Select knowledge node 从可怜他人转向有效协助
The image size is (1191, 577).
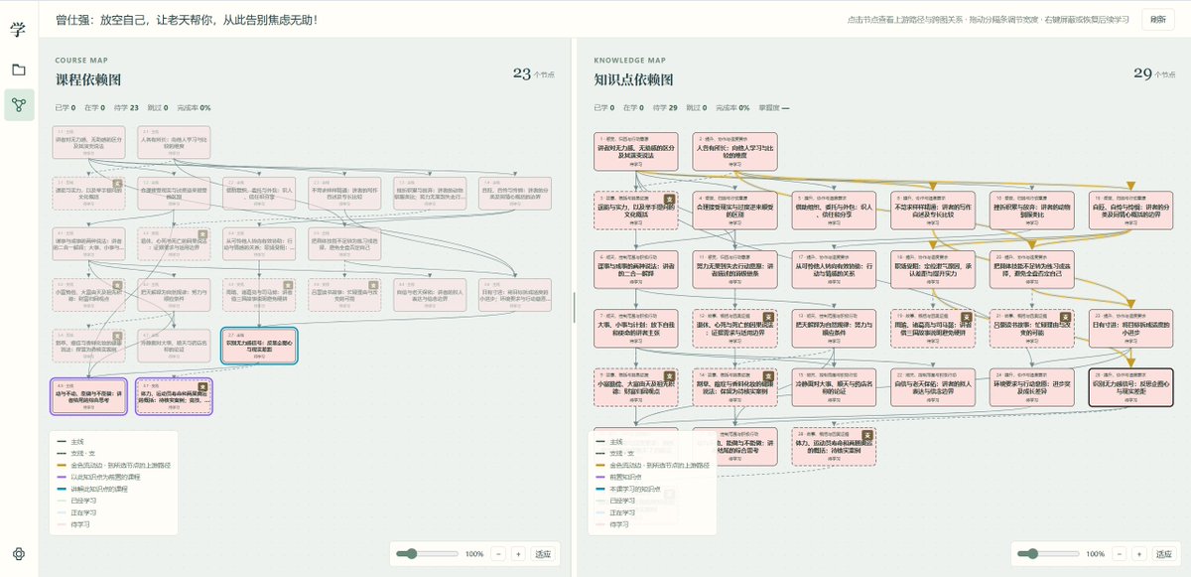click(x=832, y=269)
